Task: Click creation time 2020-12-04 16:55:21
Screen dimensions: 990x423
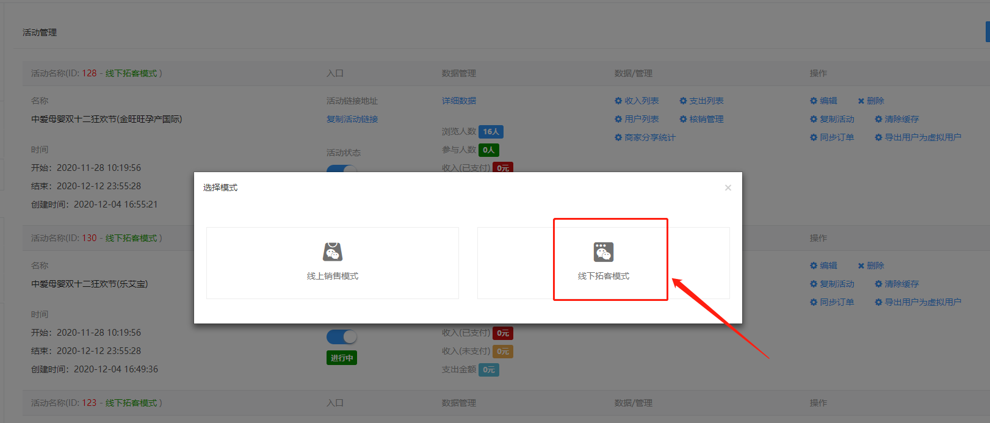Action: 116,204
